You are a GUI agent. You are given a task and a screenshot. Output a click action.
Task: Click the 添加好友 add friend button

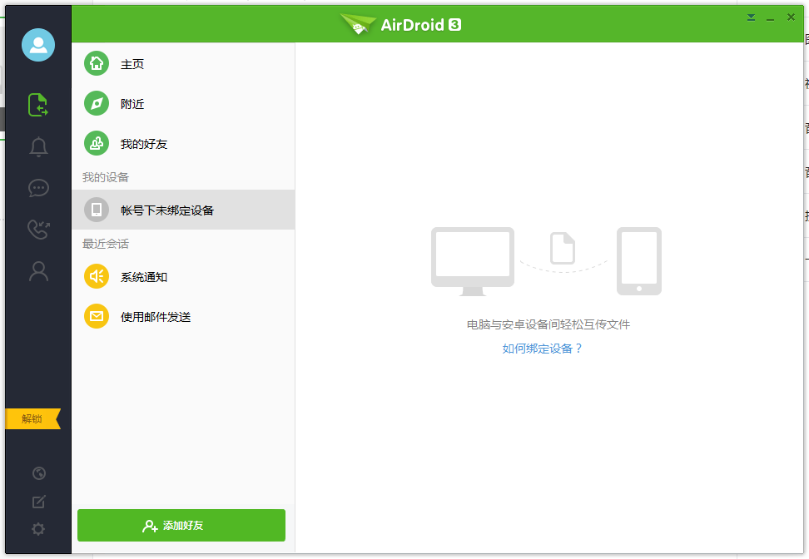181,526
